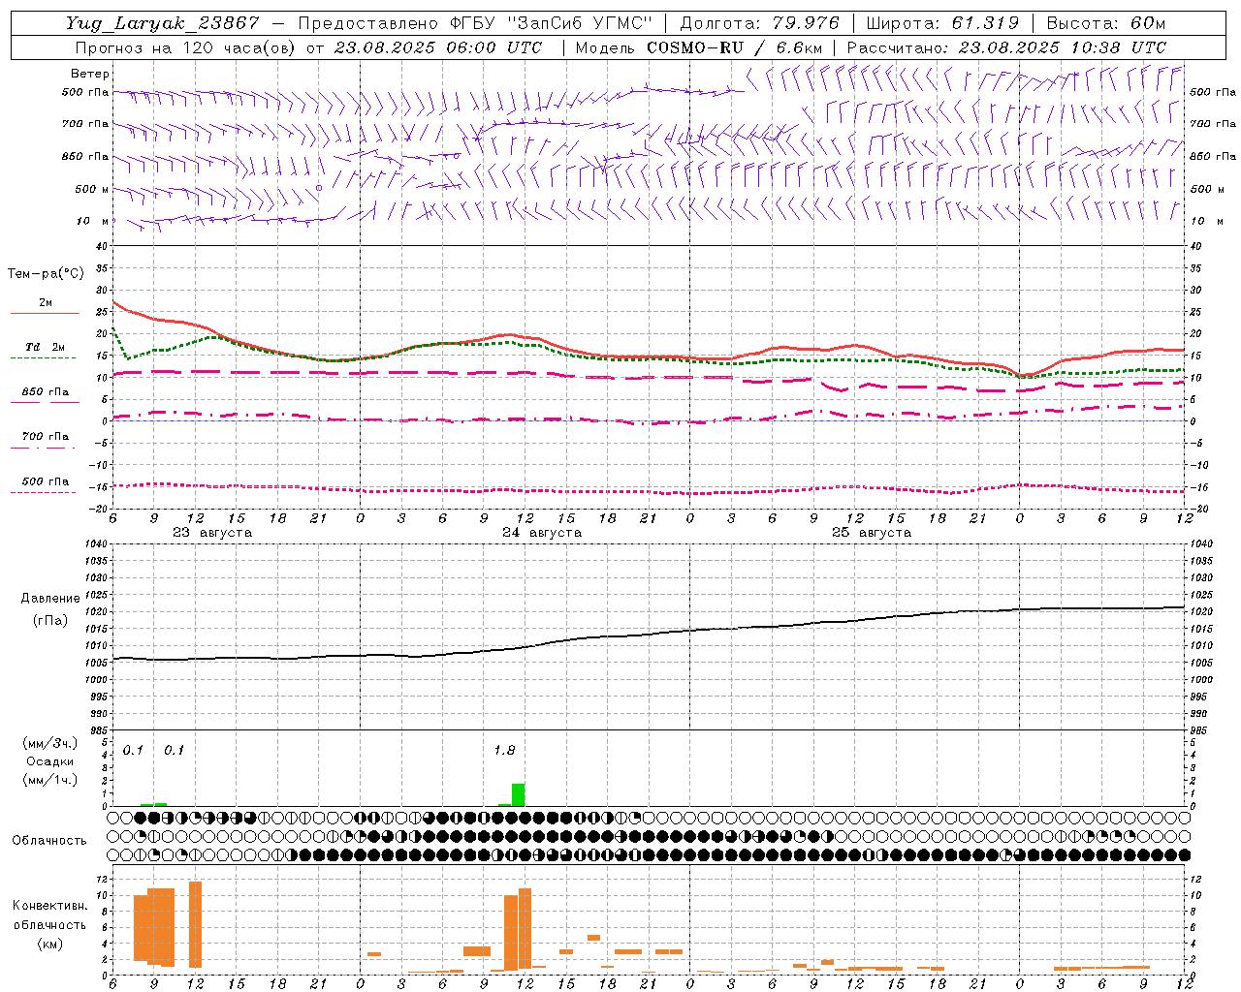Click the 700 гПа temperature legend entry
Image resolution: width=1241 pixels, height=992 pixels.
[45, 437]
